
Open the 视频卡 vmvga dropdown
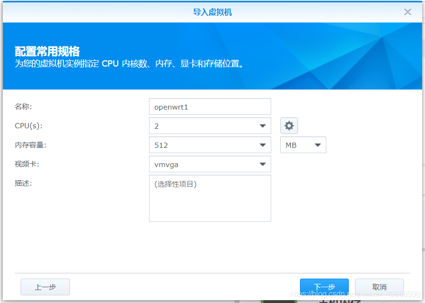tap(210, 164)
